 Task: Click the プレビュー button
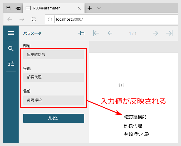(x=54, y=118)
